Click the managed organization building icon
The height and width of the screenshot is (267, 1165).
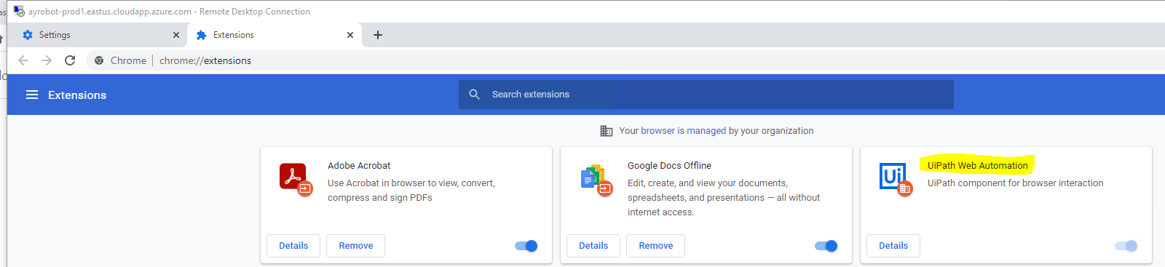607,131
